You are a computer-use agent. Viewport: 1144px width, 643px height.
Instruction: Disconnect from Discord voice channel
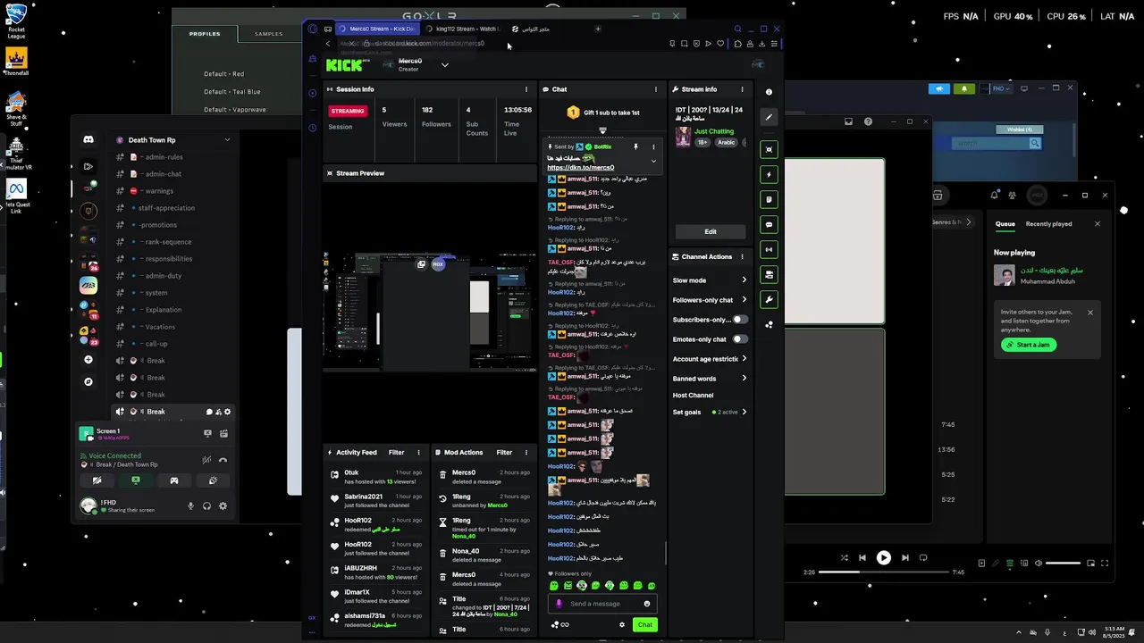[x=223, y=460]
